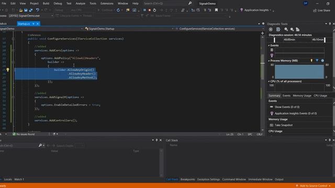
Task: Switch to Locals tab
Action: point(8,179)
